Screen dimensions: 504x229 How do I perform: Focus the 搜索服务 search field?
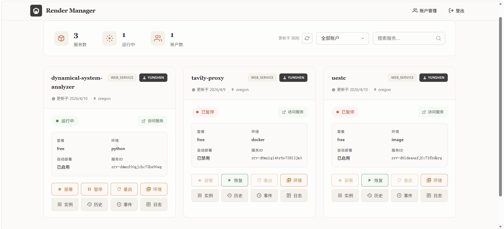[x=409, y=38]
